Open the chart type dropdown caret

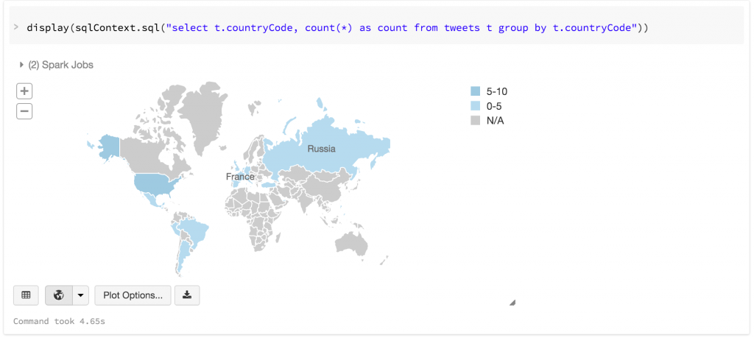tap(80, 295)
